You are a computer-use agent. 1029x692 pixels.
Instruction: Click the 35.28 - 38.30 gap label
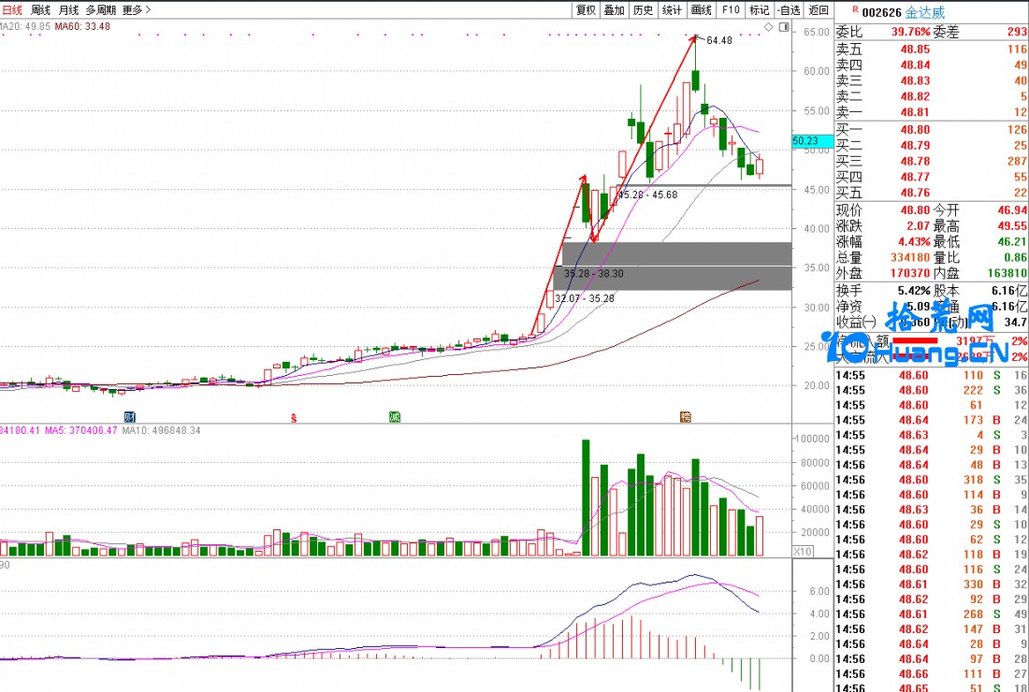tap(594, 273)
